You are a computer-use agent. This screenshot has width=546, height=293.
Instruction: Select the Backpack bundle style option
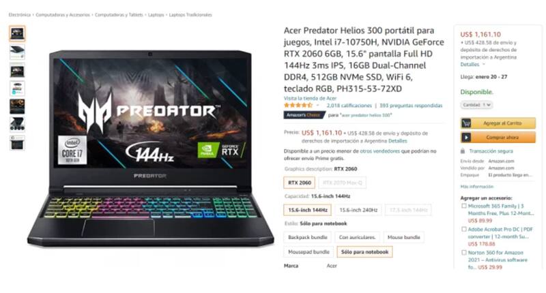coord(308,237)
